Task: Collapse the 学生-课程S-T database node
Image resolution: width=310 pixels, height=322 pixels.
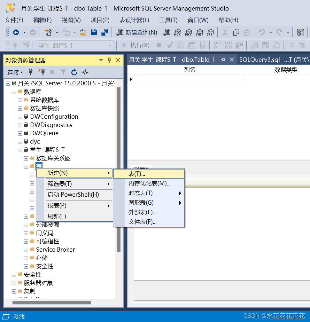Action: pyautogui.click(x=20, y=150)
